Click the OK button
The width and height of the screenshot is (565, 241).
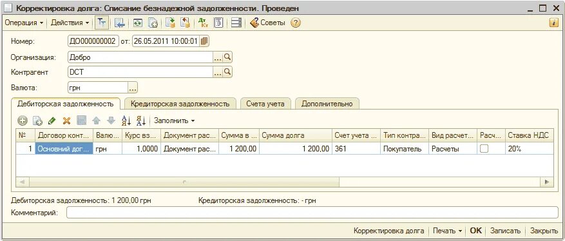click(475, 231)
